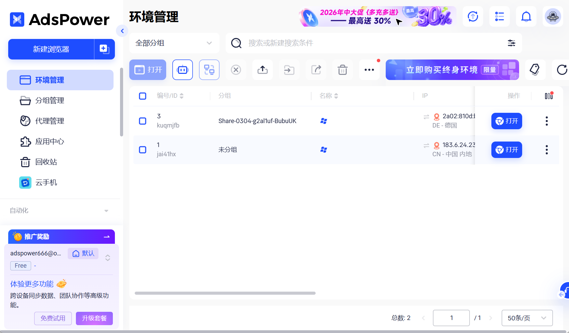Viewport: 569px width, 333px height.
Task: Click the search condition input field
Action: click(x=374, y=43)
